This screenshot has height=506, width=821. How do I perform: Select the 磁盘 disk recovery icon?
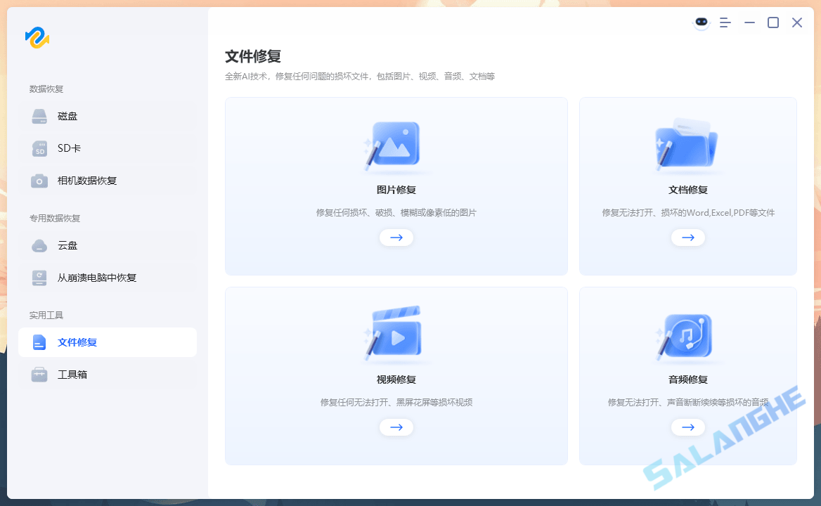[39, 116]
